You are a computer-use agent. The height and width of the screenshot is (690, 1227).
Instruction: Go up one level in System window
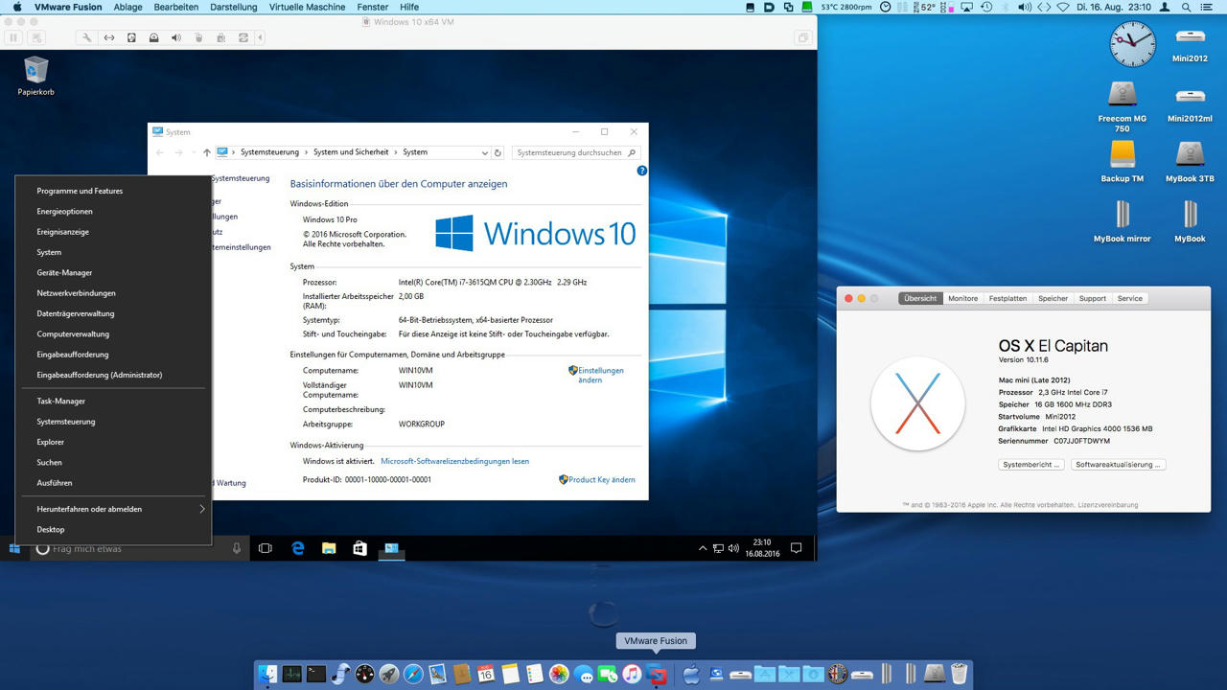[206, 152]
